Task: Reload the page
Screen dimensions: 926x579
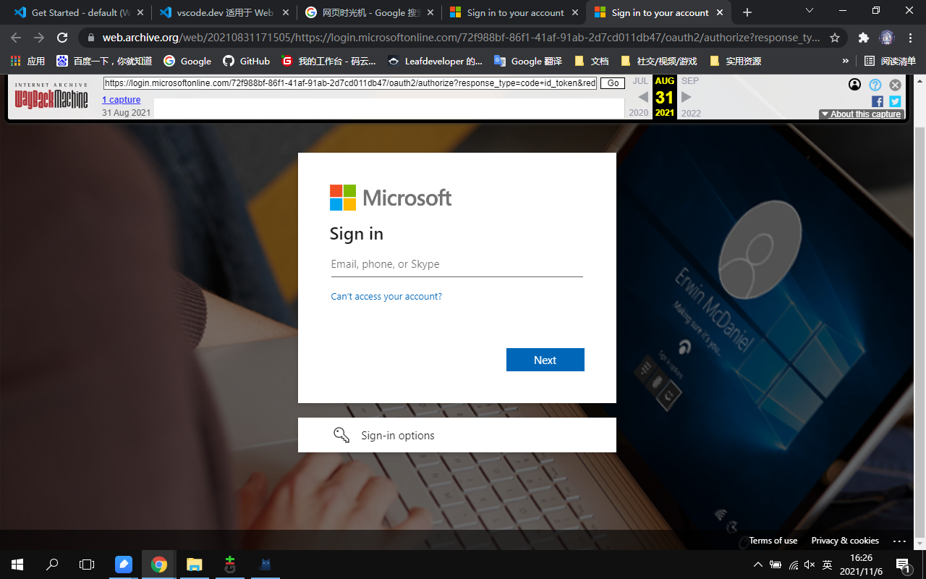Action: 62,38
